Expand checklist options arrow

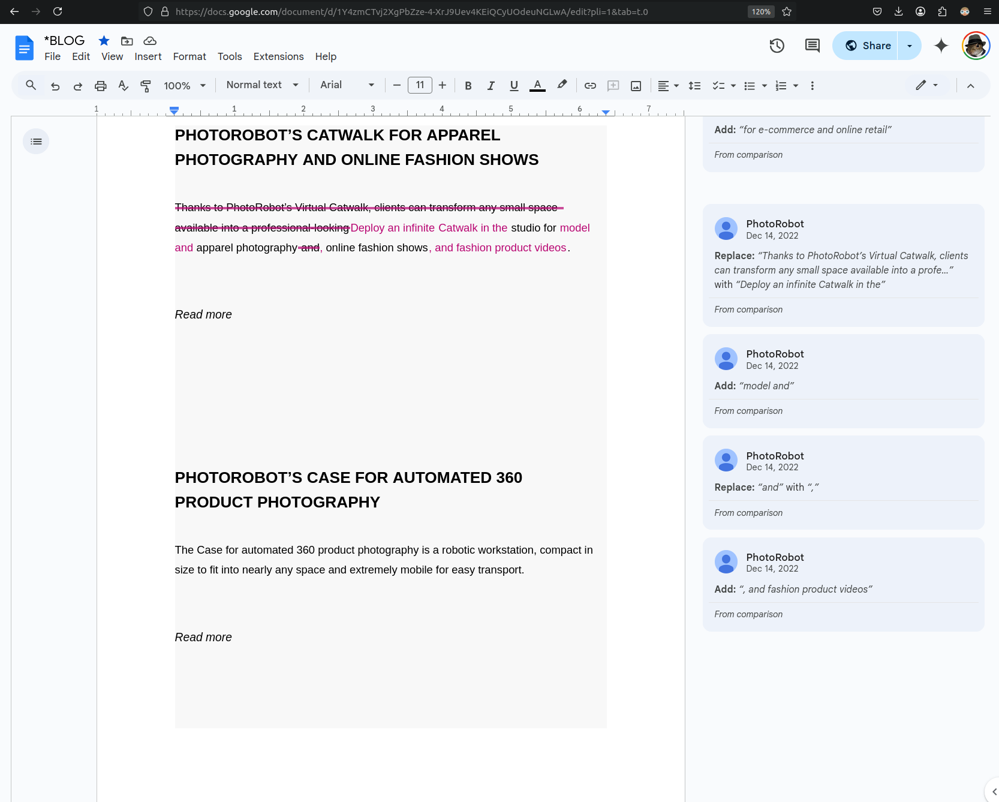point(733,86)
